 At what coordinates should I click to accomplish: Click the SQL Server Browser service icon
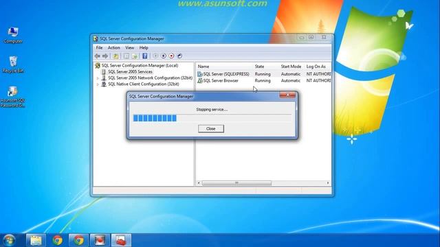[200, 81]
